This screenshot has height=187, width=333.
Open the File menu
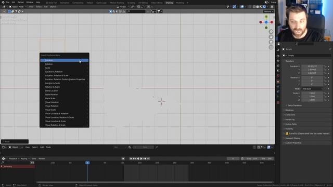click(8, 2)
